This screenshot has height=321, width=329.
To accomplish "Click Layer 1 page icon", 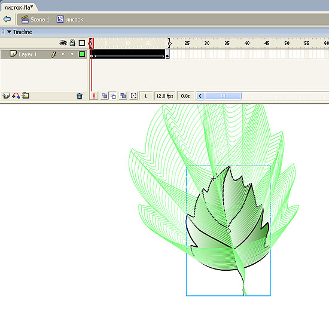I will 13,54.
